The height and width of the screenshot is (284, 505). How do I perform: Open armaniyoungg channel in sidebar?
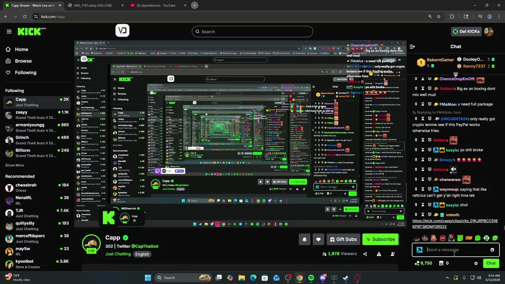point(37,127)
